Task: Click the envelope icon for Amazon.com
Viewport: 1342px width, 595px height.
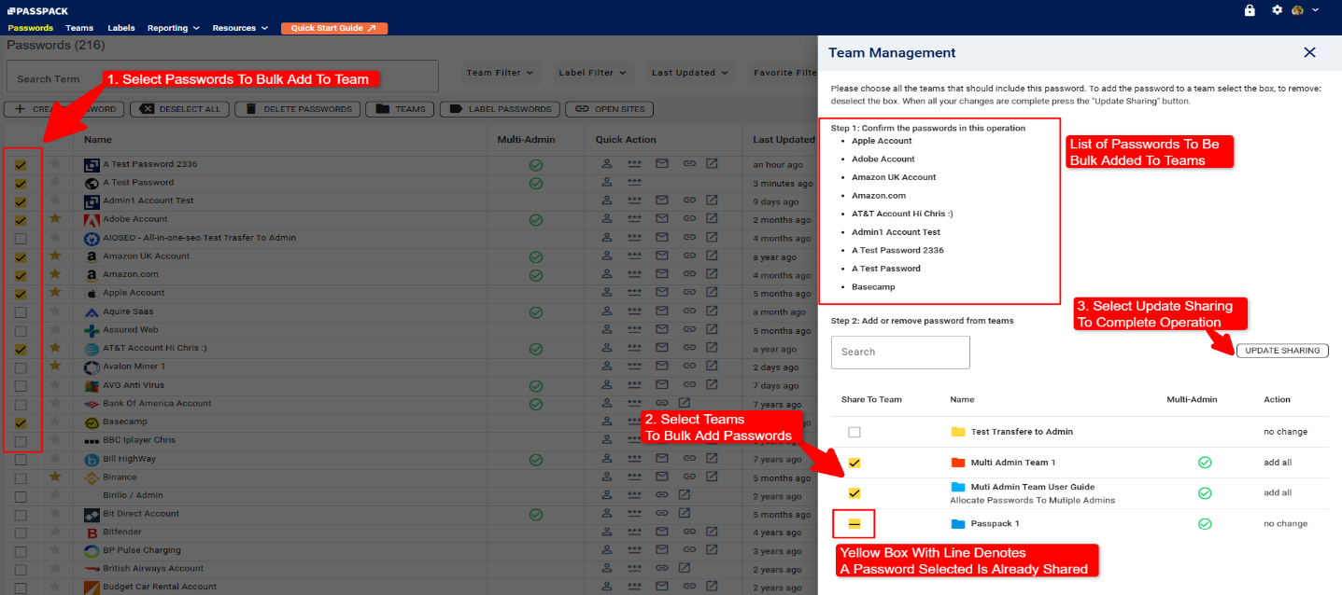Action: pos(661,274)
